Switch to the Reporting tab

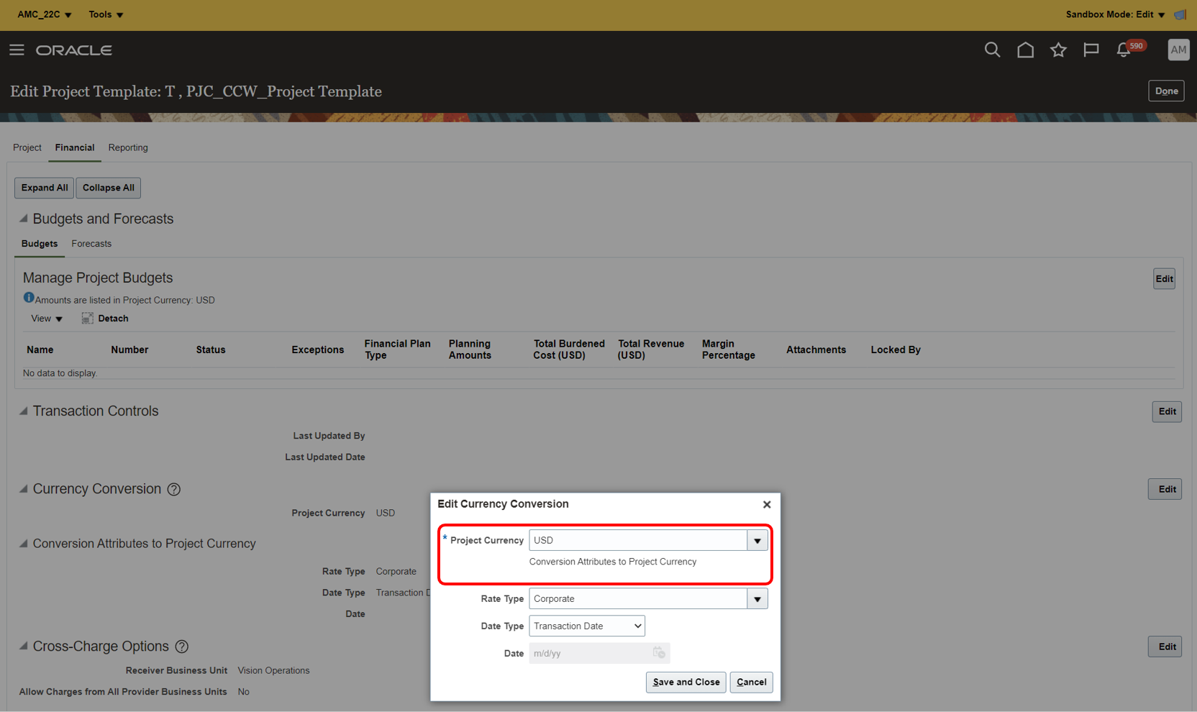pos(128,147)
